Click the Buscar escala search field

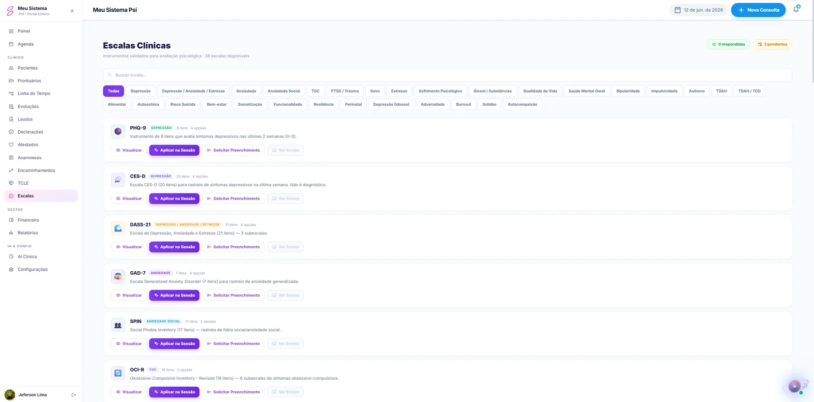[447, 75]
